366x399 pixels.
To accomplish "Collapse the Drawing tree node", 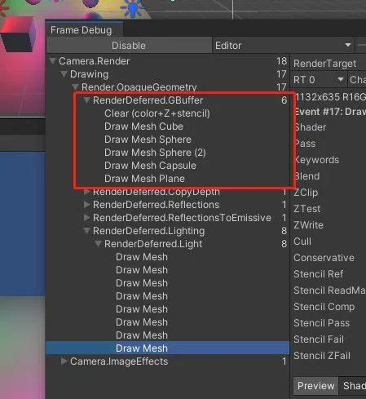I will [x=64, y=74].
